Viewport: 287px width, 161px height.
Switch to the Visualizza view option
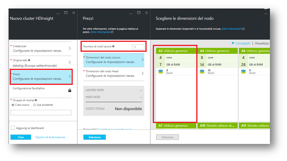[262, 43]
